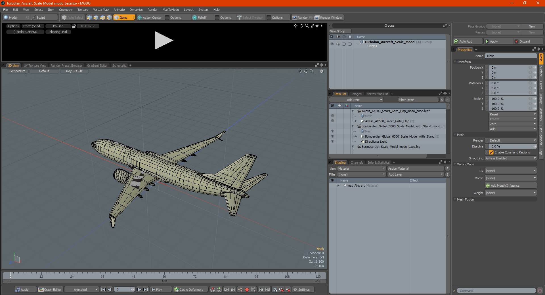The height and width of the screenshot is (295, 545).
Task: Switch to Images tab
Action: (356, 94)
